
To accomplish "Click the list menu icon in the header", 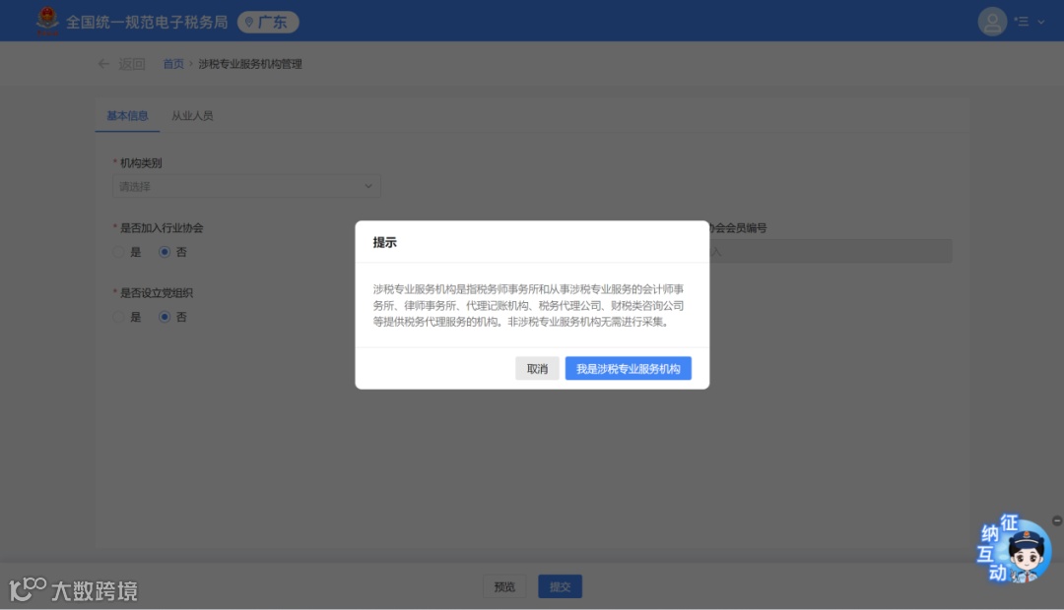I will (x=1023, y=21).
